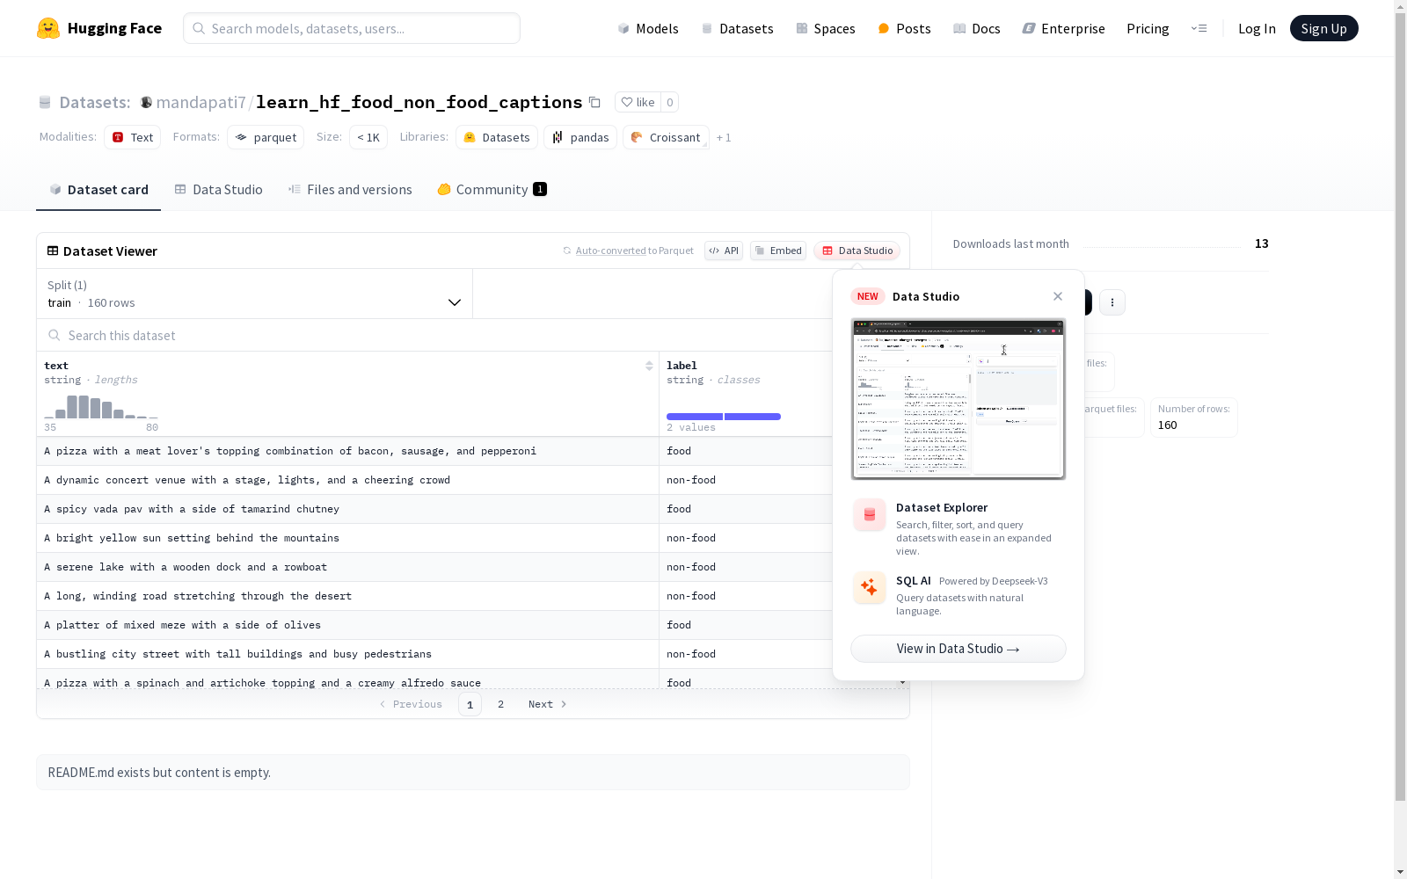Image resolution: width=1407 pixels, height=879 pixels.
Task: Click the Hugging Face logo icon
Action: (48, 28)
